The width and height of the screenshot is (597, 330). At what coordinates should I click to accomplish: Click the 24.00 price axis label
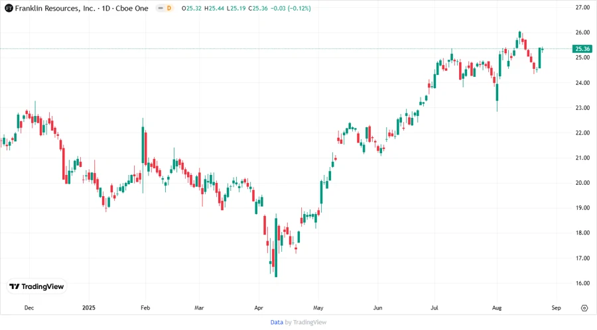pyautogui.click(x=582, y=82)
